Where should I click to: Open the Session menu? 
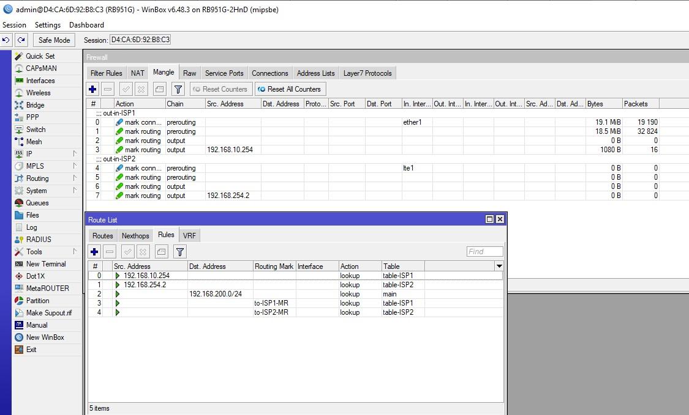point(15,25)
